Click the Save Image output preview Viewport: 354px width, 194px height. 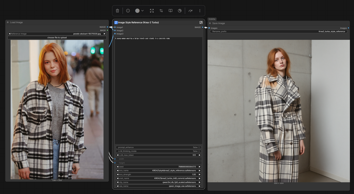[279, 111]
